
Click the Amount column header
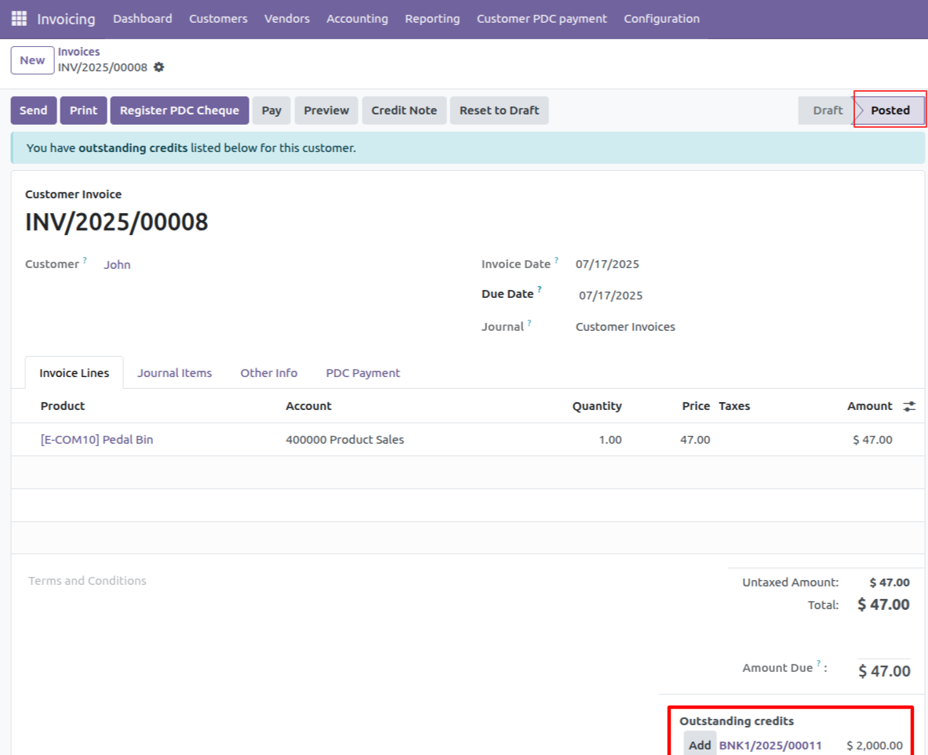pos(869,406)
